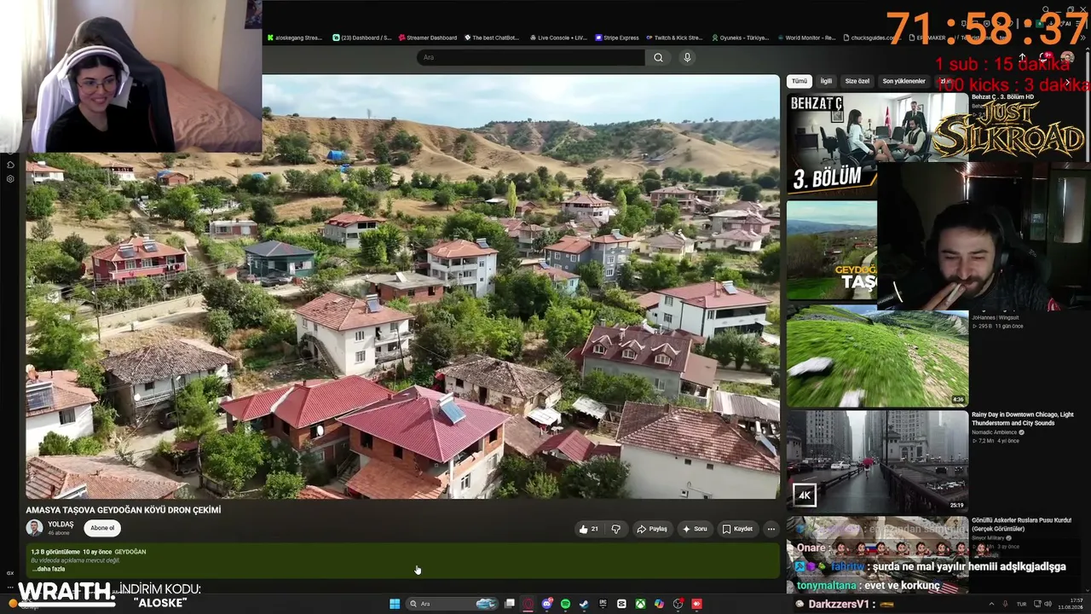The width and height of the screenshot is (1091, 614).
Task: Open the taskbar clock and date
Action: pyautogui.click(x=1070, y=604)
